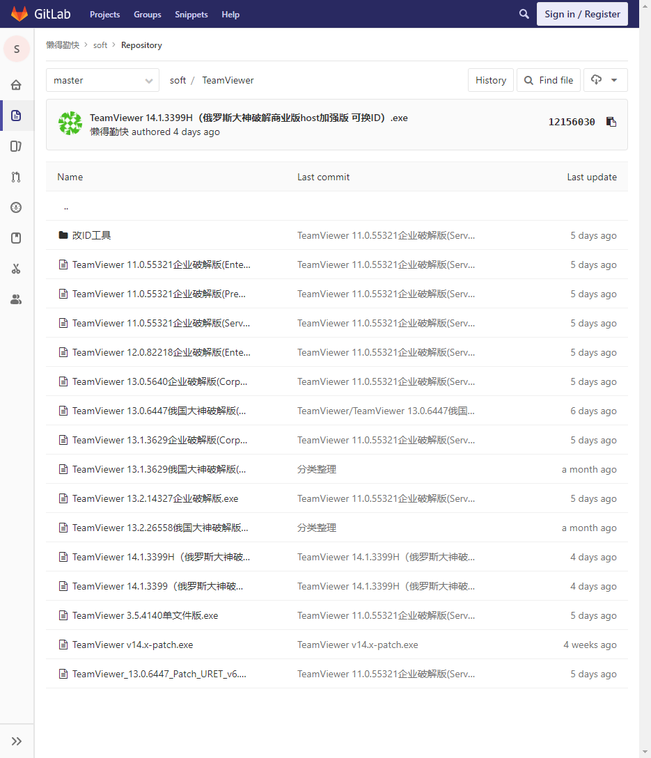Open TeamViewer 13.2.14327企业破解版.exe file

pyautogui.click(x=155, y=498)
